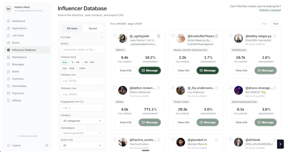Click the Affiliate sidebar icon
The width and height of the screenshot is (288, 152).
point(8,101)
